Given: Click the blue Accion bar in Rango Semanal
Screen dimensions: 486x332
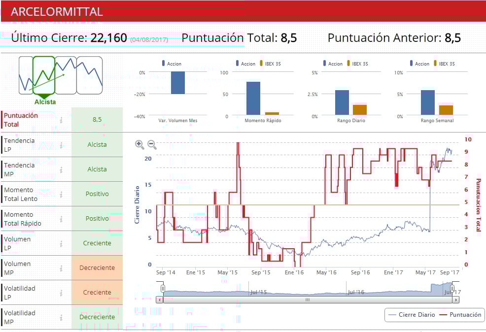Looking at the screenshot, I should tap(428, 102).
